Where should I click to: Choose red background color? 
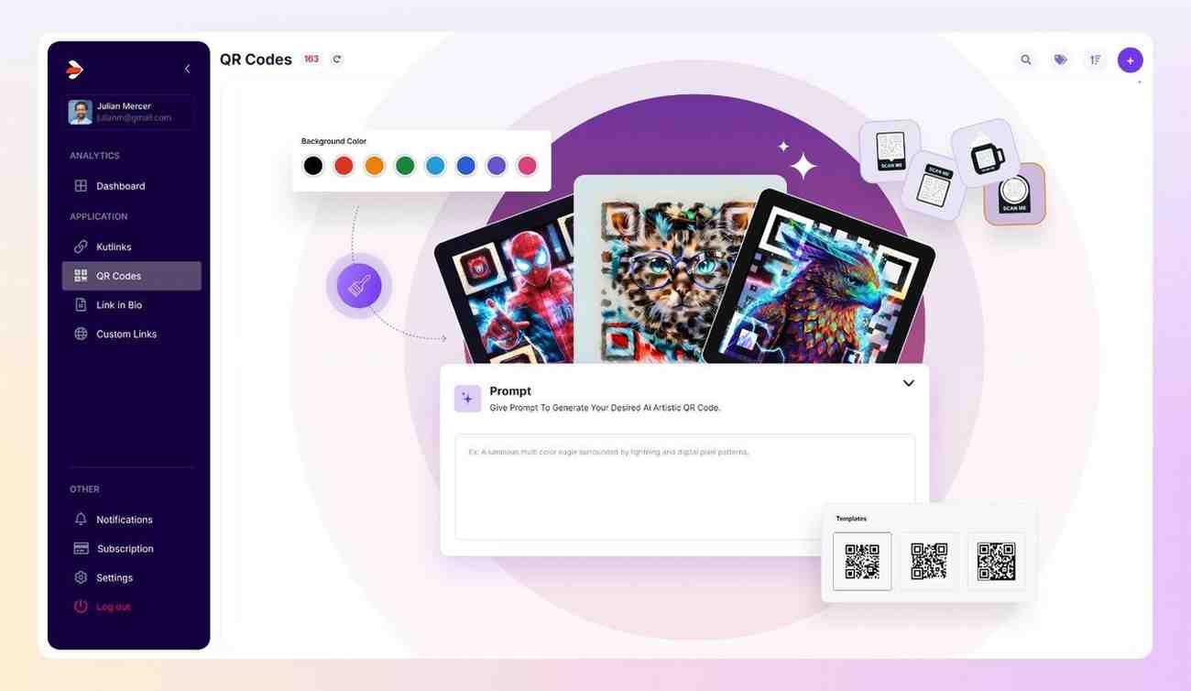click(344, 166)
